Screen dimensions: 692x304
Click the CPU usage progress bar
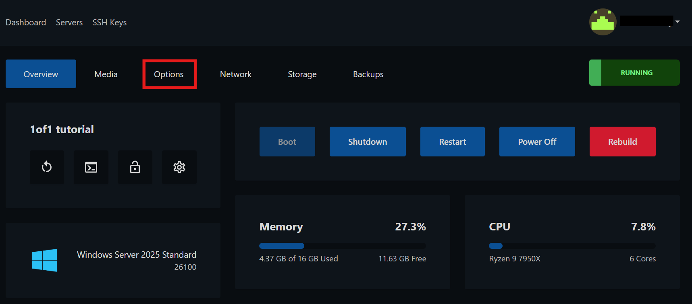pyautogui.click(x=572, y=246)
